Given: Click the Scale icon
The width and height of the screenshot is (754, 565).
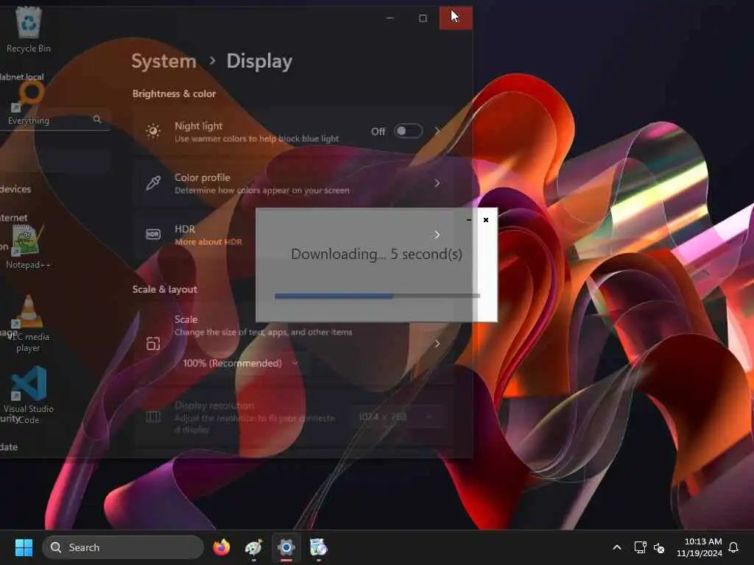Looking at the screenshot, I should pos(153,344).
